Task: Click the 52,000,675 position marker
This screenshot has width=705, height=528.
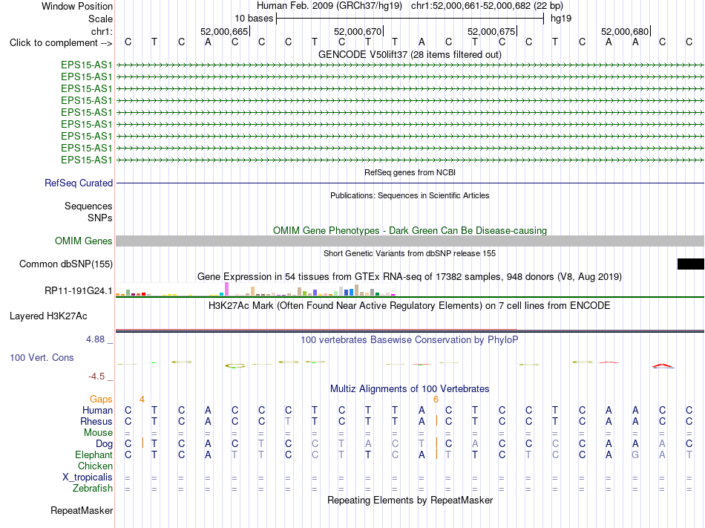Action: tap(492, 31)
